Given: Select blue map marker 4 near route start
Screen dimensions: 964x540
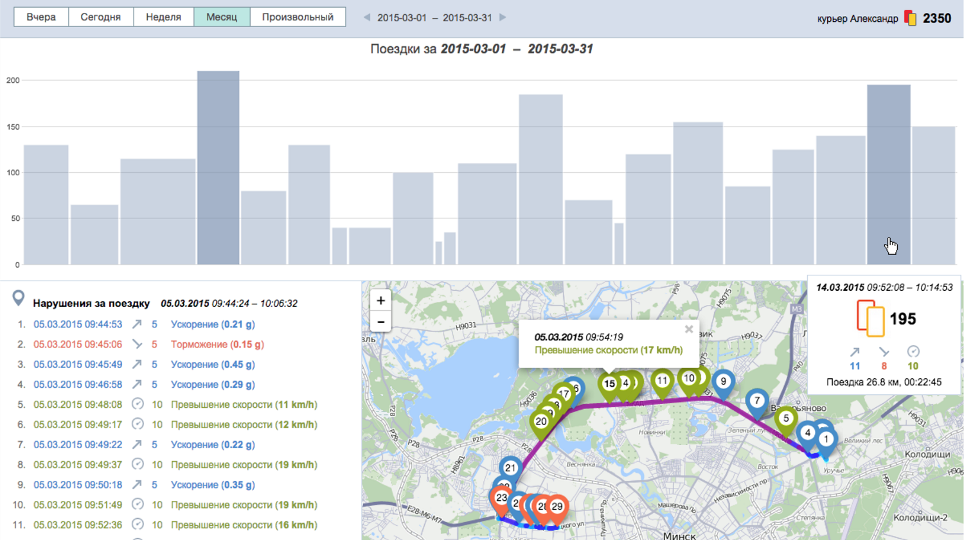Looking at the screenshot, I should click(x=808, y=434).
